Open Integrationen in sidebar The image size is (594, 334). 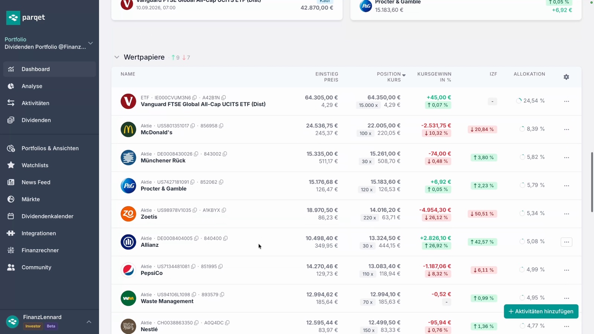point(49,233)
